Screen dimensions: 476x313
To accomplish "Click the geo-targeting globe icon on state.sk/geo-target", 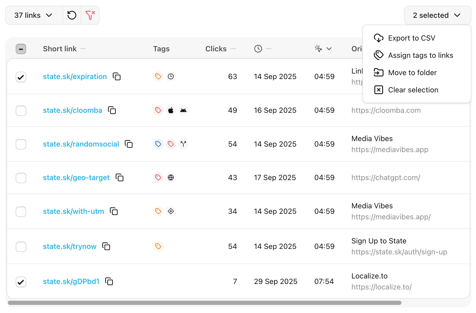I will coord(171,177).
